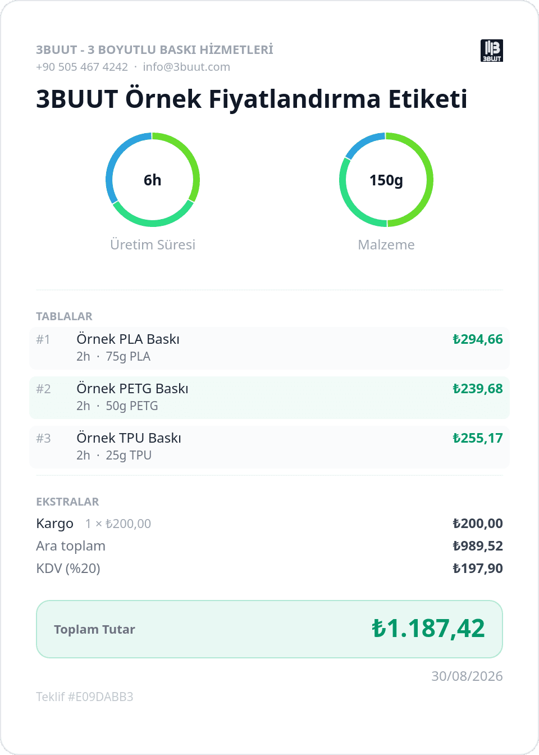The image size is (539, 755).
Task: Click the ₺294,66 price of PLA print
Action: pyautogui.click(x=478, y=339)
